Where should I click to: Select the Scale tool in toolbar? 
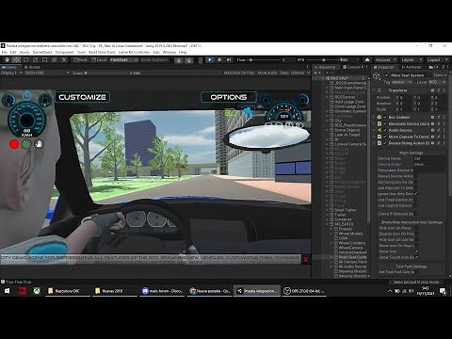point(35,60)
